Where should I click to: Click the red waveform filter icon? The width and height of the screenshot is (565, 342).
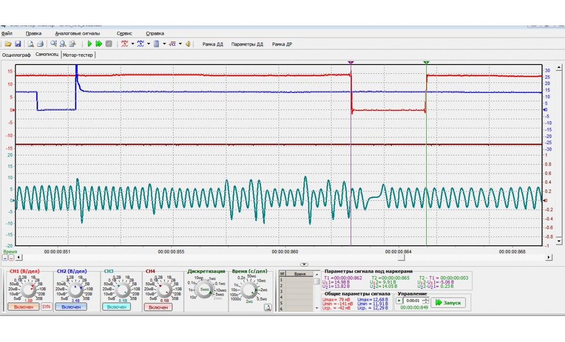click(125, 44)
